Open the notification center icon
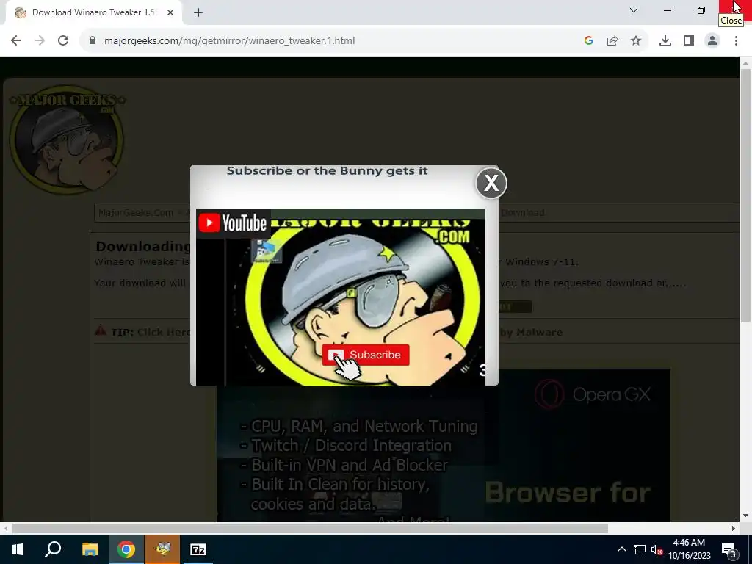Image resolution: width=752 pixels, height=564 pixels. click(729, 549)
